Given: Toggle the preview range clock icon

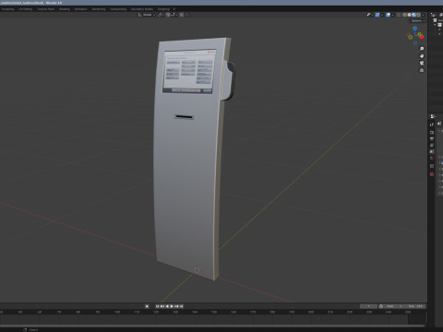Looking at the screenshot, I should point(381,306).
